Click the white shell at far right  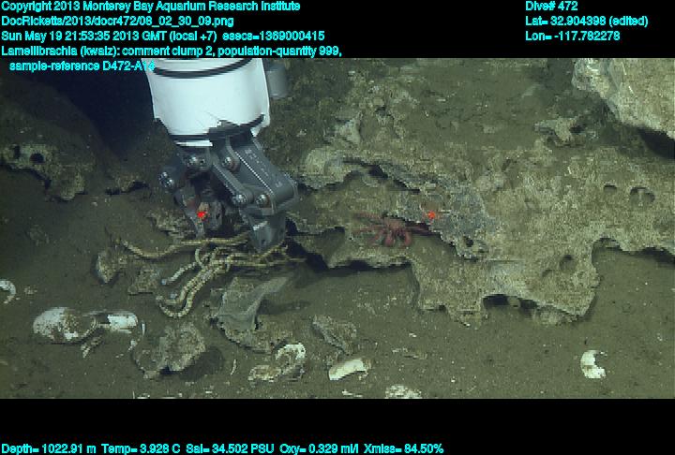pyautogui.click(x=592, y=363)
